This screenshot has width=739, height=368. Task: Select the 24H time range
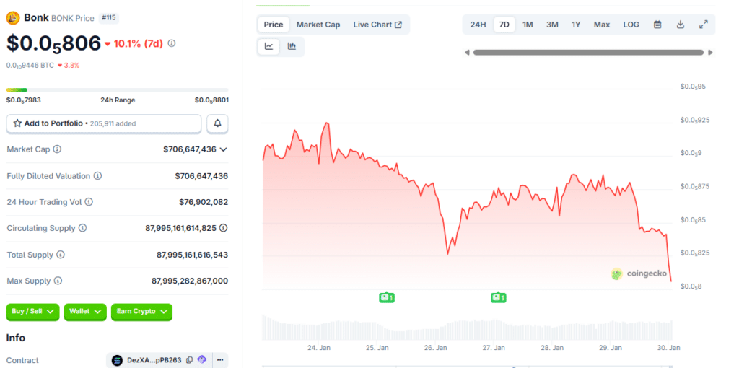(x=478, y=25)
